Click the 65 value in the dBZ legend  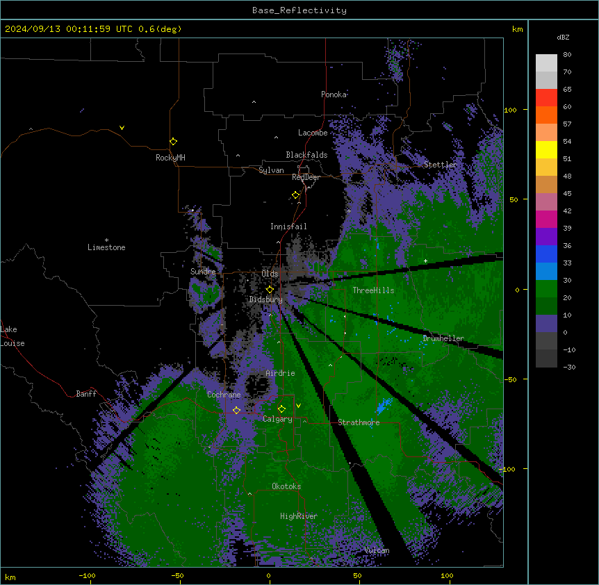click(567, 90)
